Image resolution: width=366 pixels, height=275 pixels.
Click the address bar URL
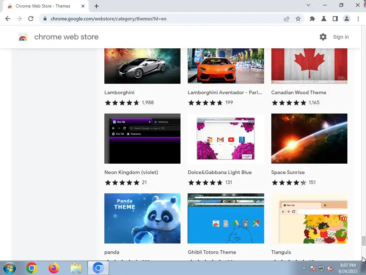click(108, 19)
